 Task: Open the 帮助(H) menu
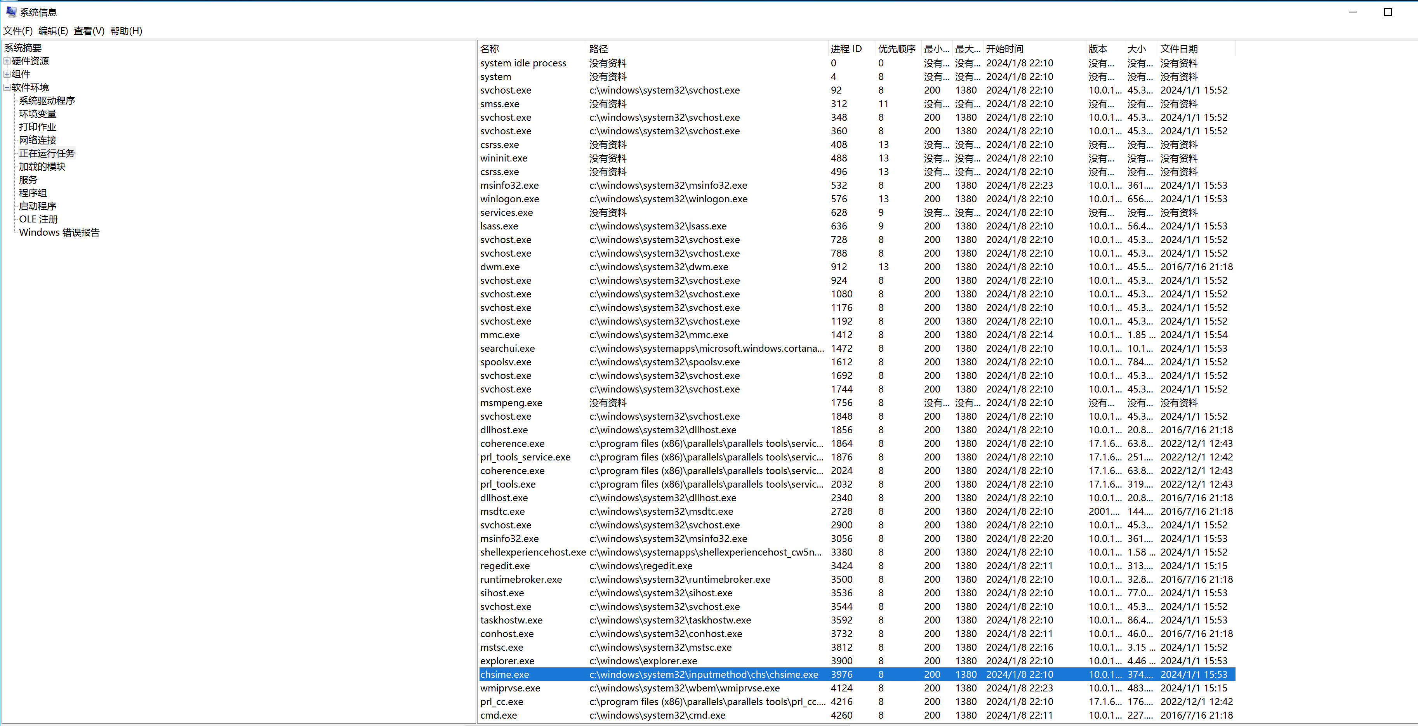pyautogui.click(x=125, y=31)
